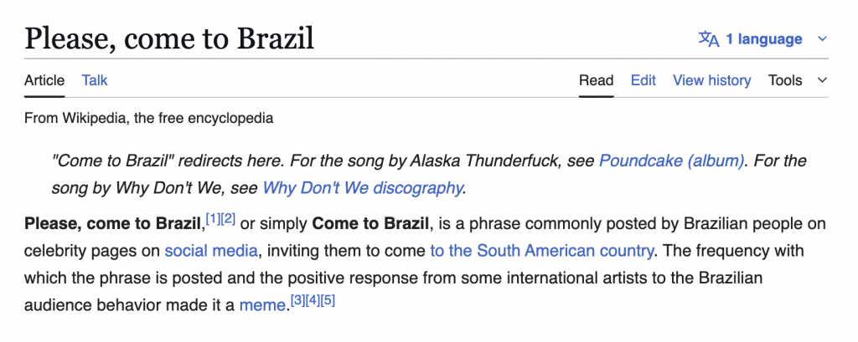Select the Read tab
The width and height of the screenshot is (858, 342).
pyautogui.click(x=596, y=80)
